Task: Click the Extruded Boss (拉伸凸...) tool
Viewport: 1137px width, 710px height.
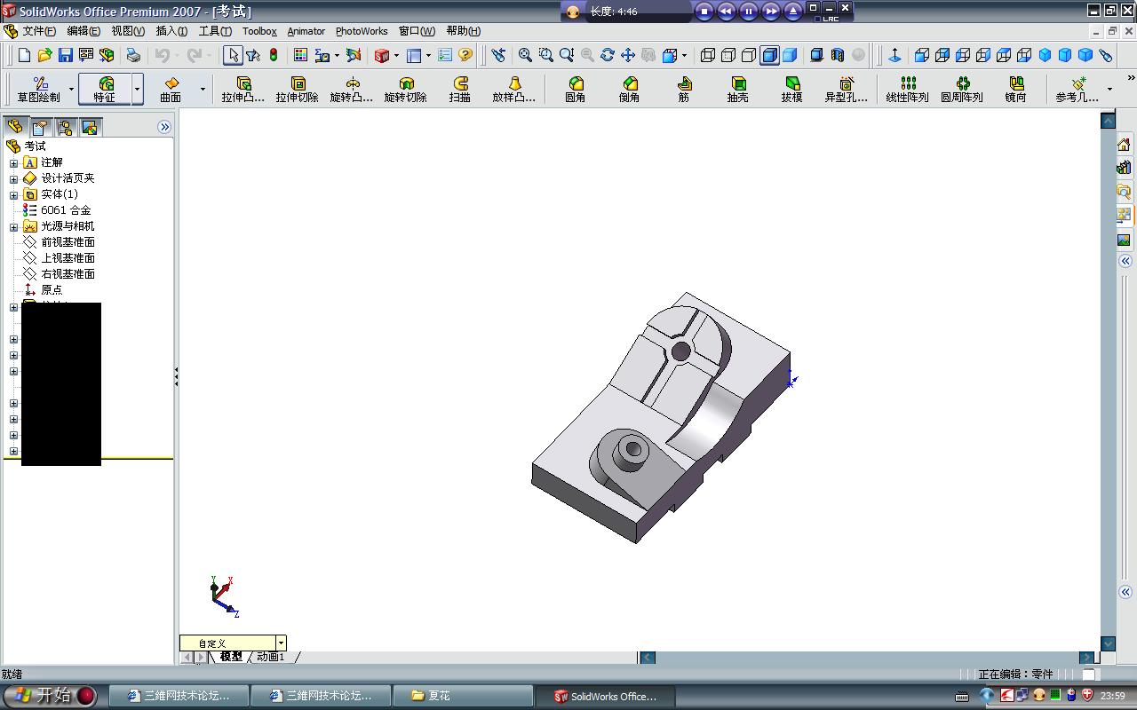Action: click(x=243, y=89)
